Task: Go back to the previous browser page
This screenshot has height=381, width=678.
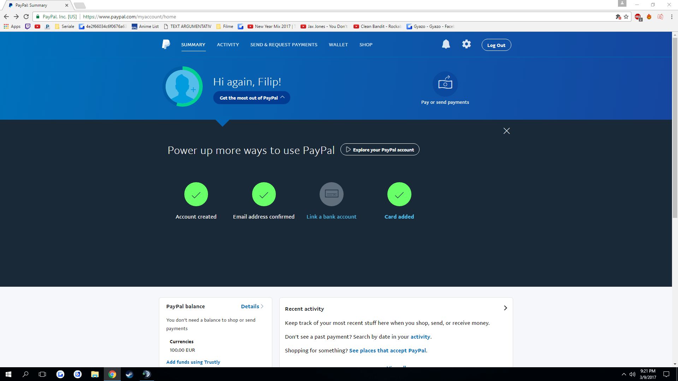Action: tap(6, 17)
